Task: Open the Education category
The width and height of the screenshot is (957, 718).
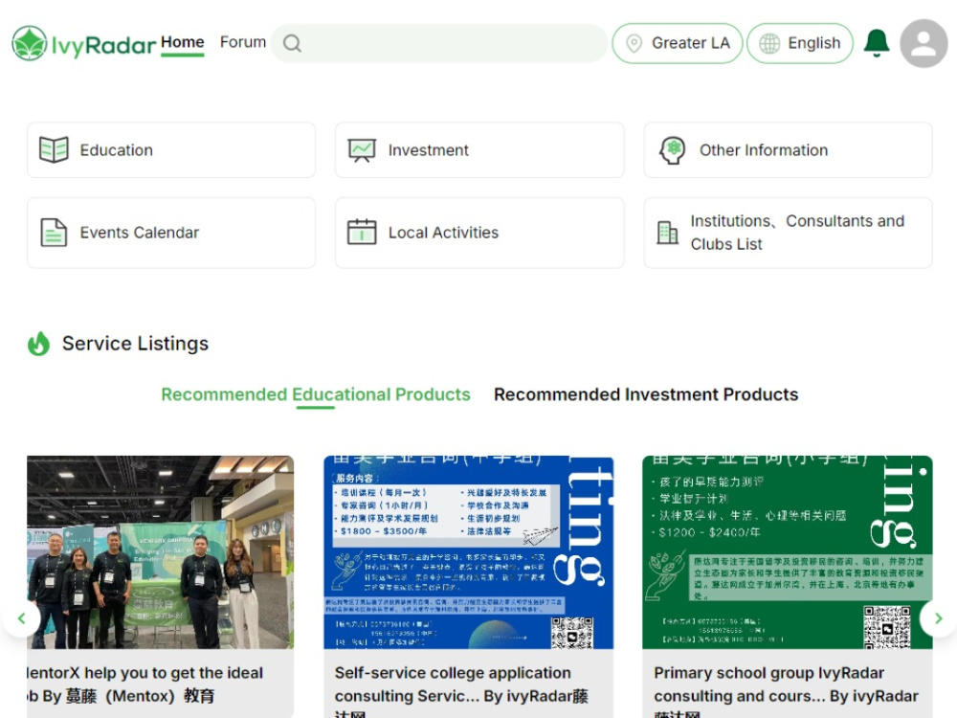Action: point(171,150)
